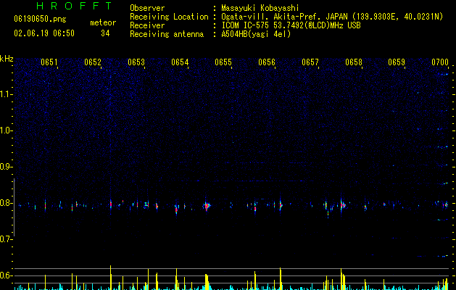Click the Receiving antenna label
Viewport: 456px width, 290px height.
167,34
